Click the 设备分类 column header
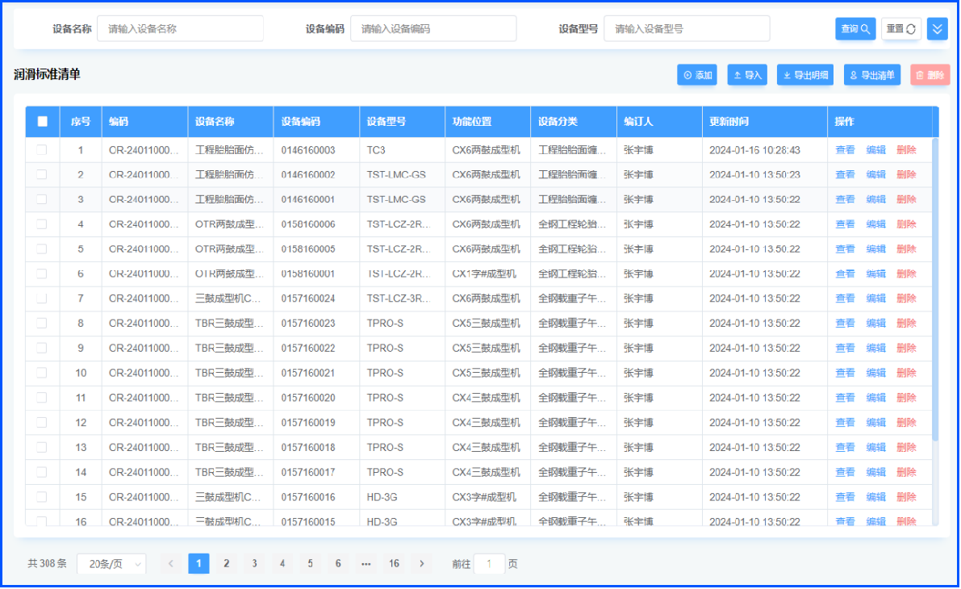Screen dimensions: 961x589 coord(573,121)
